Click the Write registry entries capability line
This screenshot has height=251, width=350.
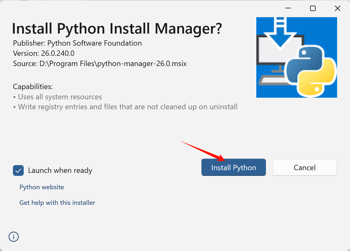tap(125, 107)
